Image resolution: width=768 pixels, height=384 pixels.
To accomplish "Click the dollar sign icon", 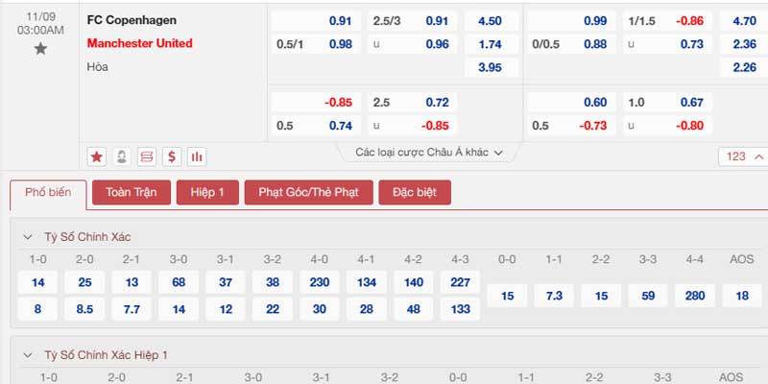I will (x=172, y=156).
